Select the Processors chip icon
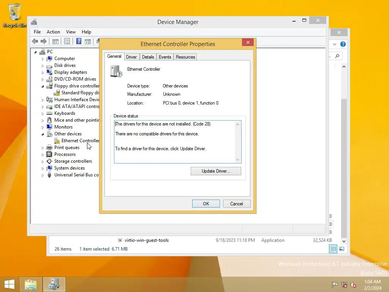The width and height of the screenshot is (389, 292). 49,154
